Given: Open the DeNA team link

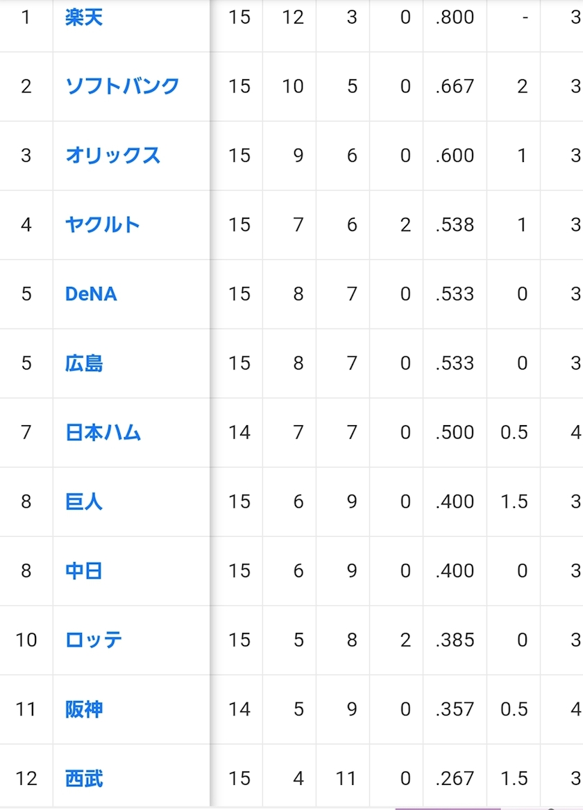Looking at the screenshot, I should (91, 294).
